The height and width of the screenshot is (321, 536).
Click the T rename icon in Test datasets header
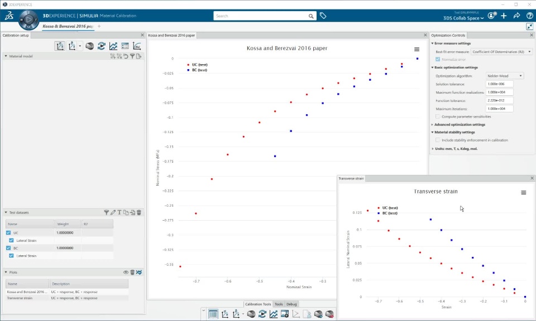pos(119,212)
